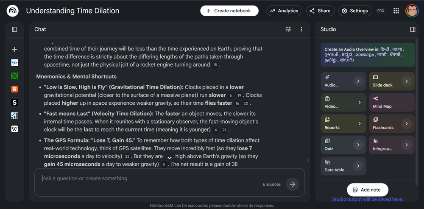Open the Wikipedia source icon in sidebar
The image size is (424, 209).
(x=14, y=129)
